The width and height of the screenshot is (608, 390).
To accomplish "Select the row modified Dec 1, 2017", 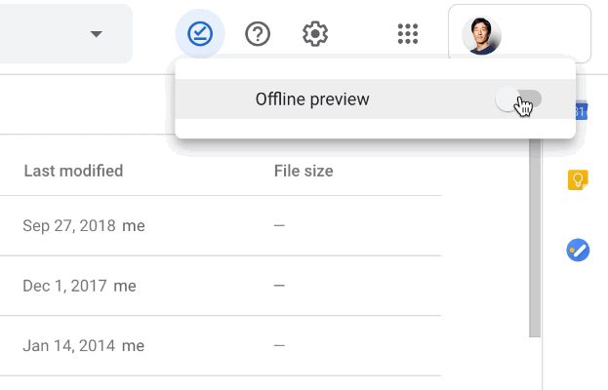I will coord(221,286).
